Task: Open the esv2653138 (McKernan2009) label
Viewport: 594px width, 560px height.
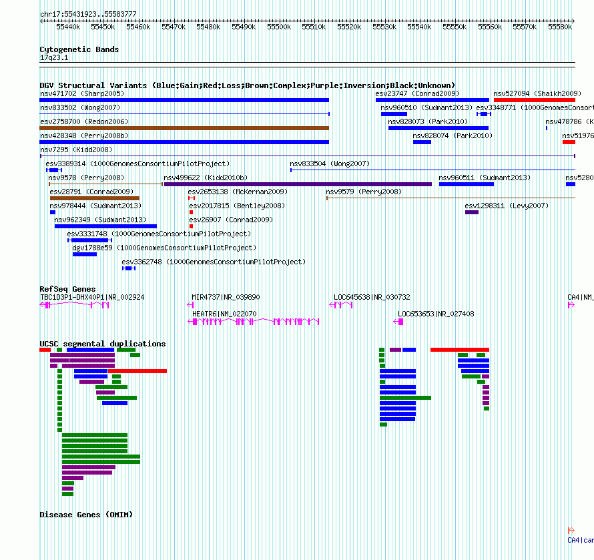Action: tap(238, 192)
